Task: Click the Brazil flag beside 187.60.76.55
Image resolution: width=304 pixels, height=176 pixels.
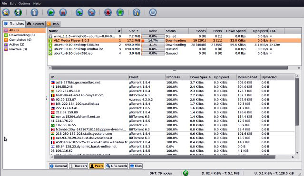Action: pos(52,125)
